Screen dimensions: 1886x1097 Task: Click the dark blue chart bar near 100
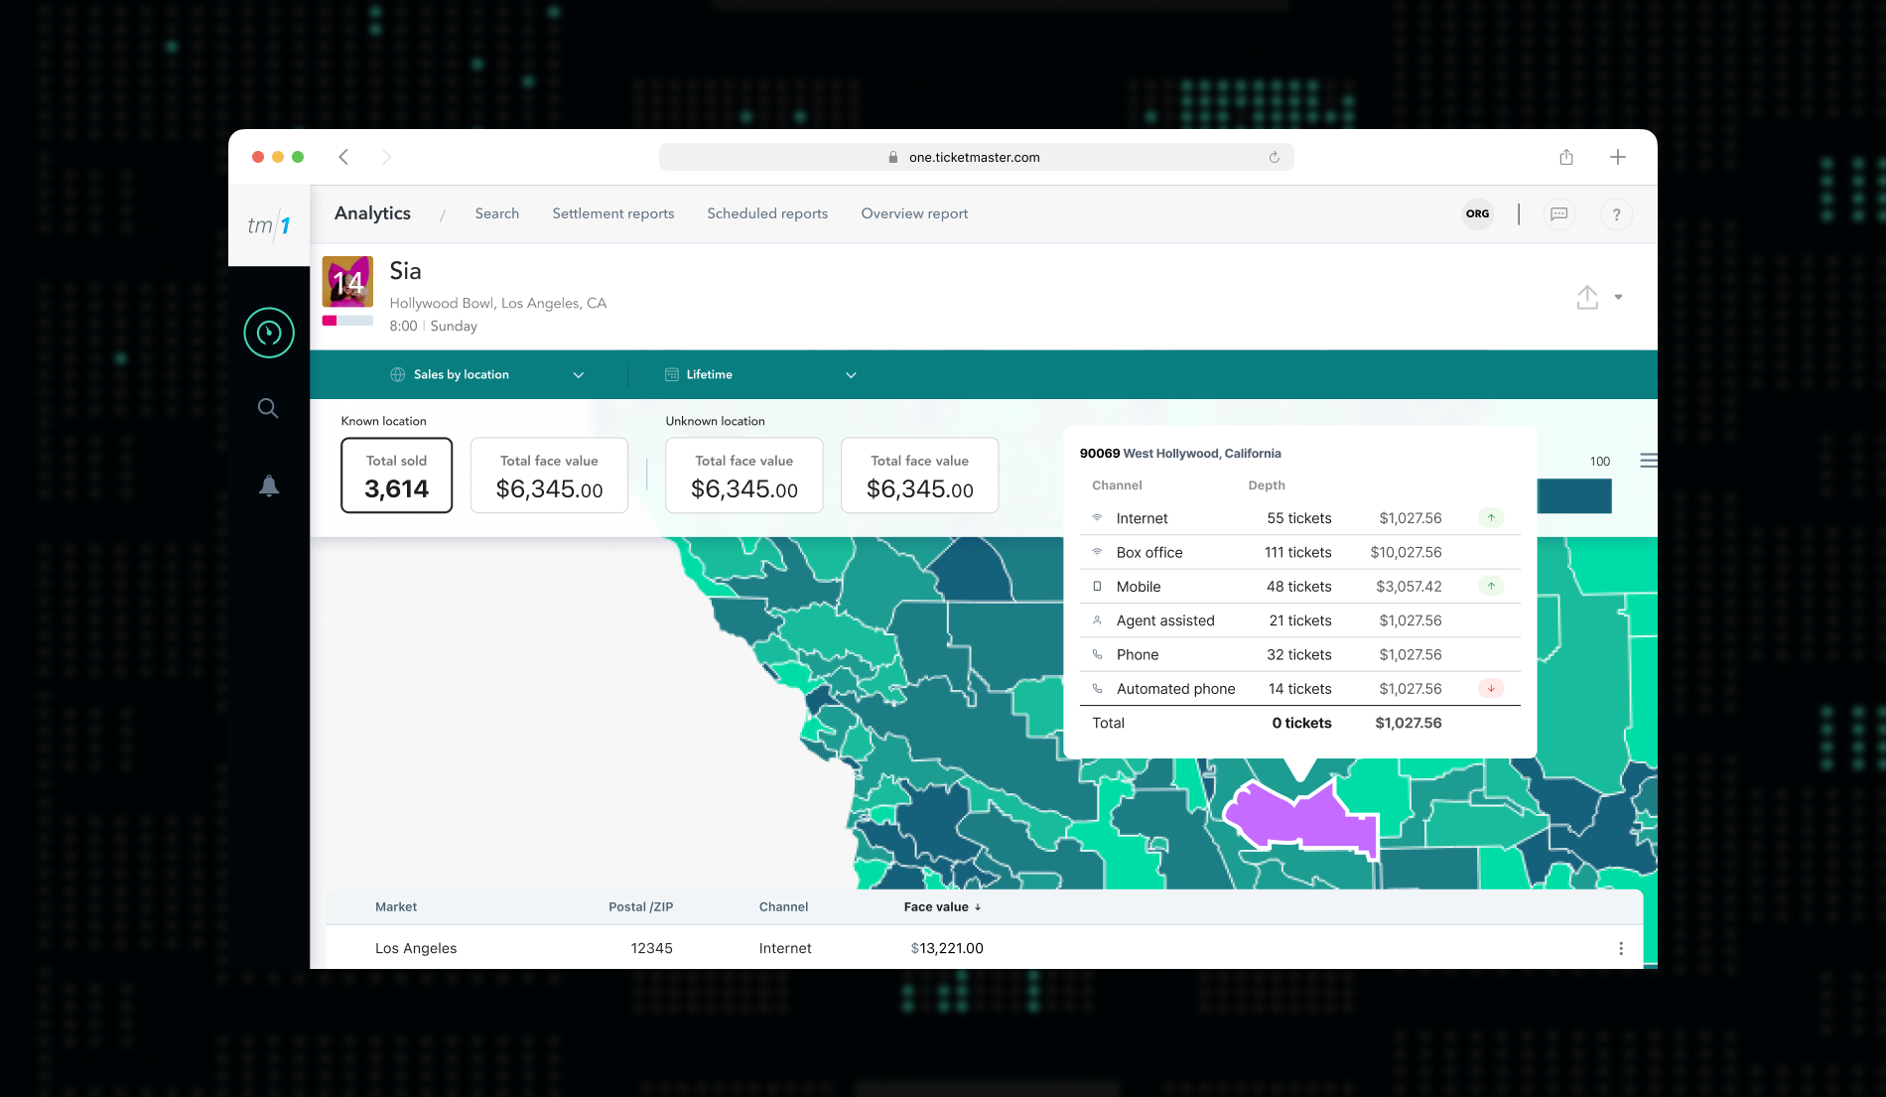click(1574, 495)
